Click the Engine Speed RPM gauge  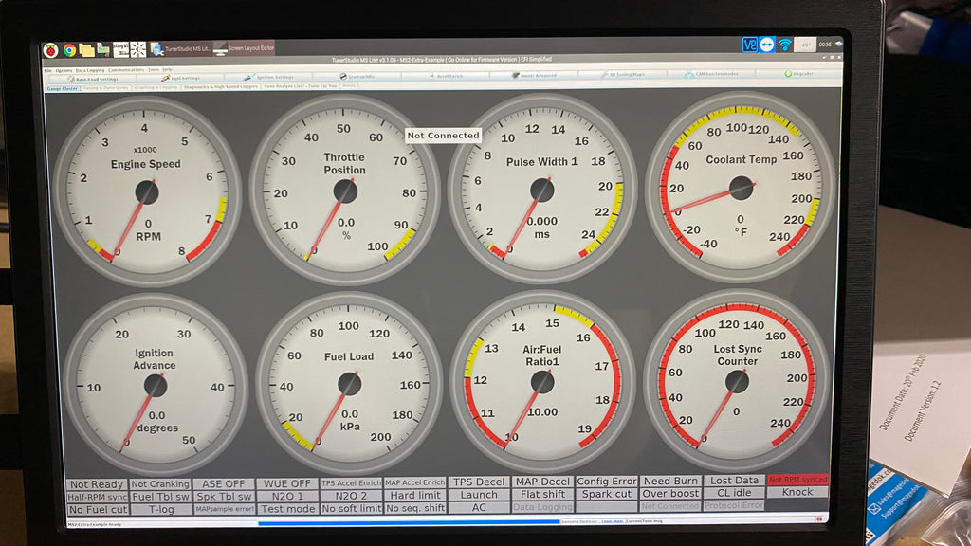[145, 191]
